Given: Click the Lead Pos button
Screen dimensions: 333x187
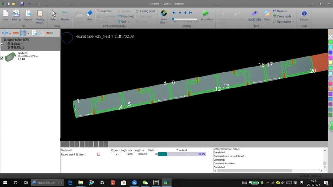Looking at the screenshot, I should tap(104, 11).
